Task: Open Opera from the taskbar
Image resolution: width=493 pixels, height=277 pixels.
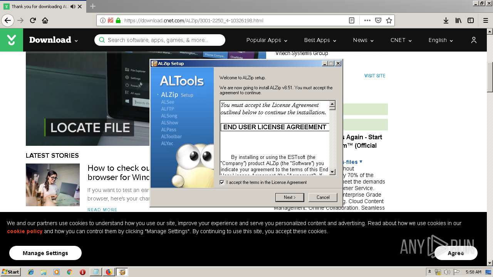Action: coord(82,272)
